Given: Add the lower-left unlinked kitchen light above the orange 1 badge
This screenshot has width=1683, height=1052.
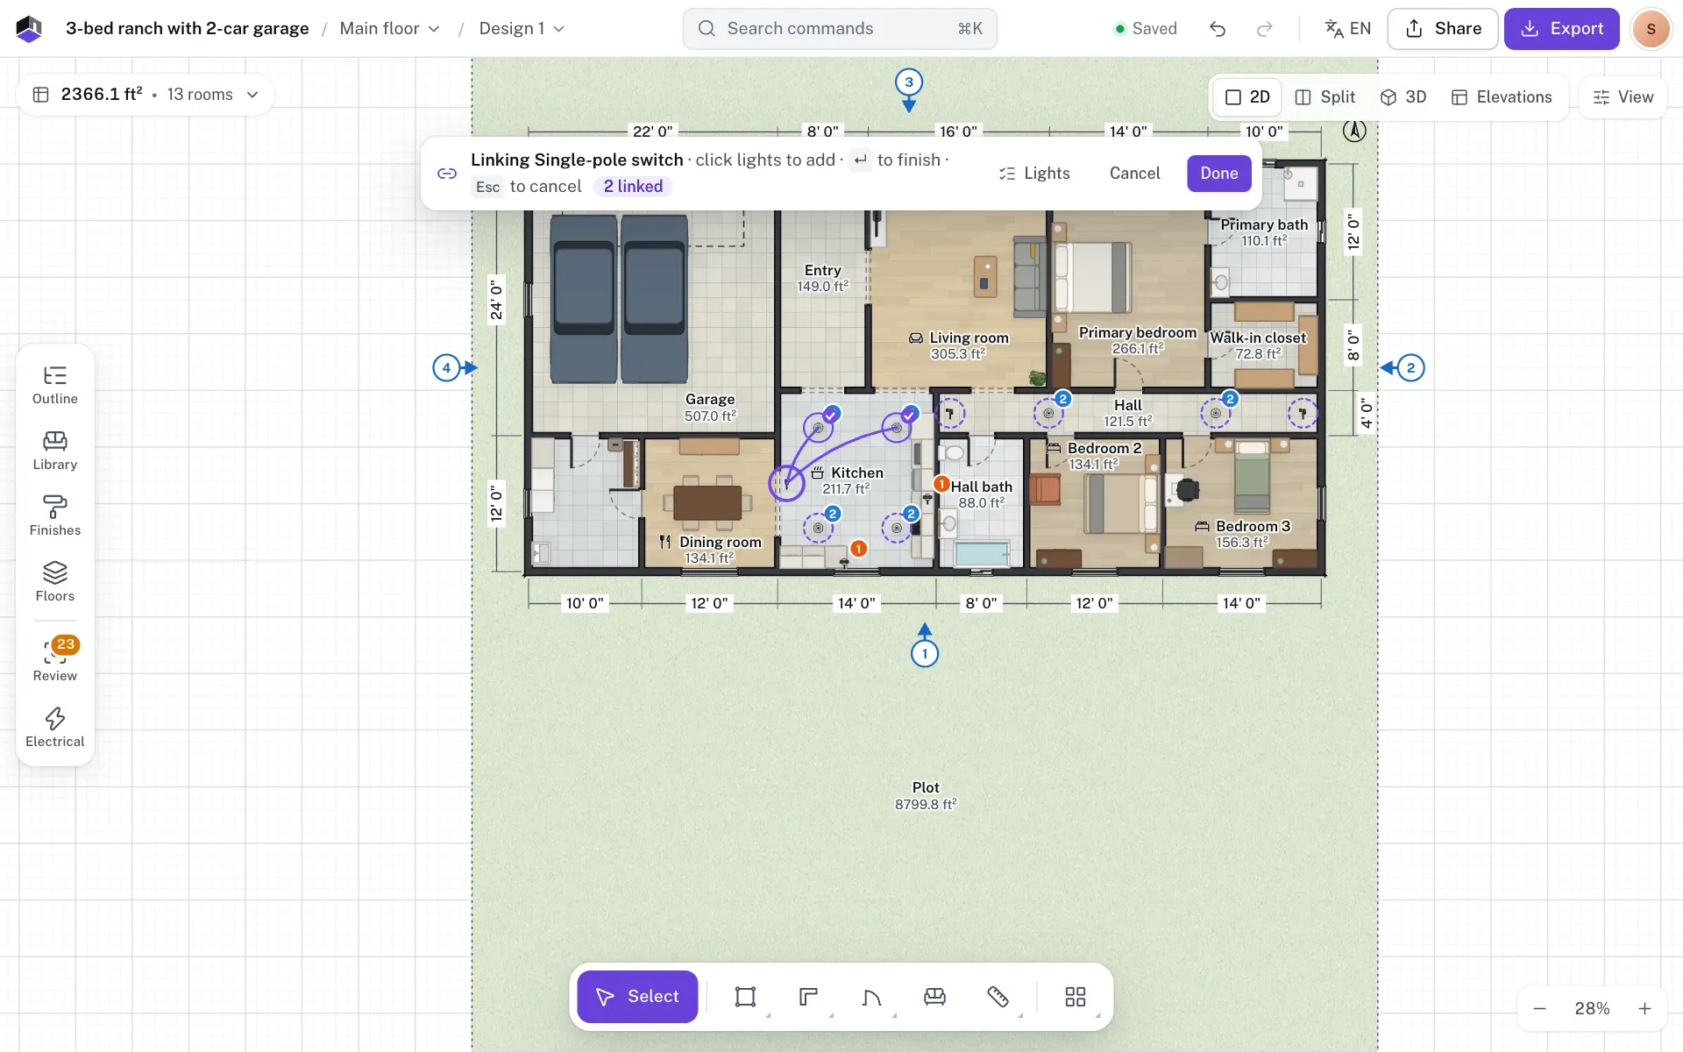Looking at the screenshot, I should pos(819,528).
